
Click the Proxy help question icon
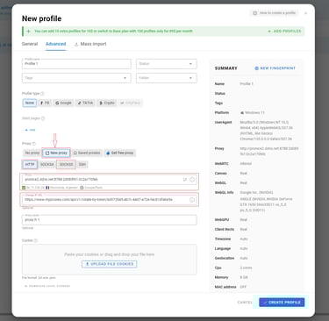click(x=33, y=144)
